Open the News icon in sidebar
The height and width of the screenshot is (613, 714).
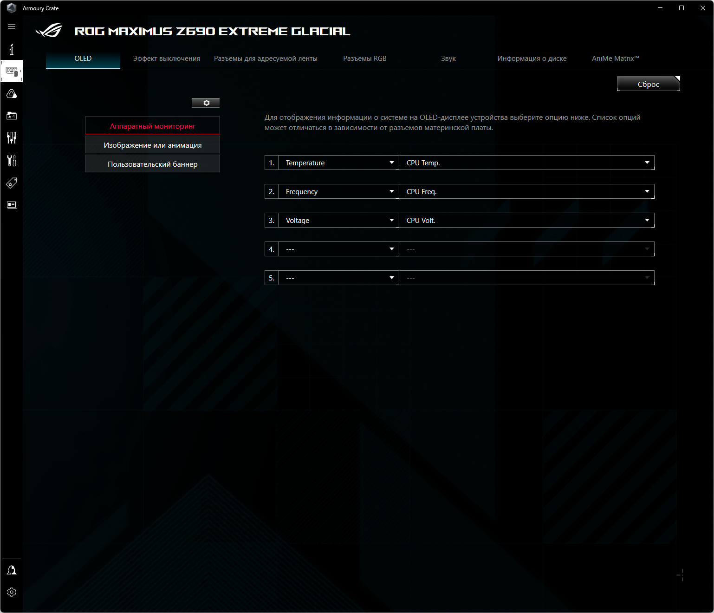coord(12,205)
